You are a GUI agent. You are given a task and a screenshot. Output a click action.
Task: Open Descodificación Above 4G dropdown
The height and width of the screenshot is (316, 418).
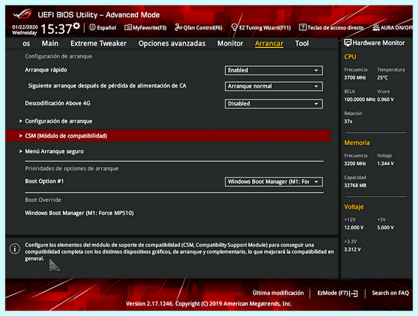click(274, 104)
